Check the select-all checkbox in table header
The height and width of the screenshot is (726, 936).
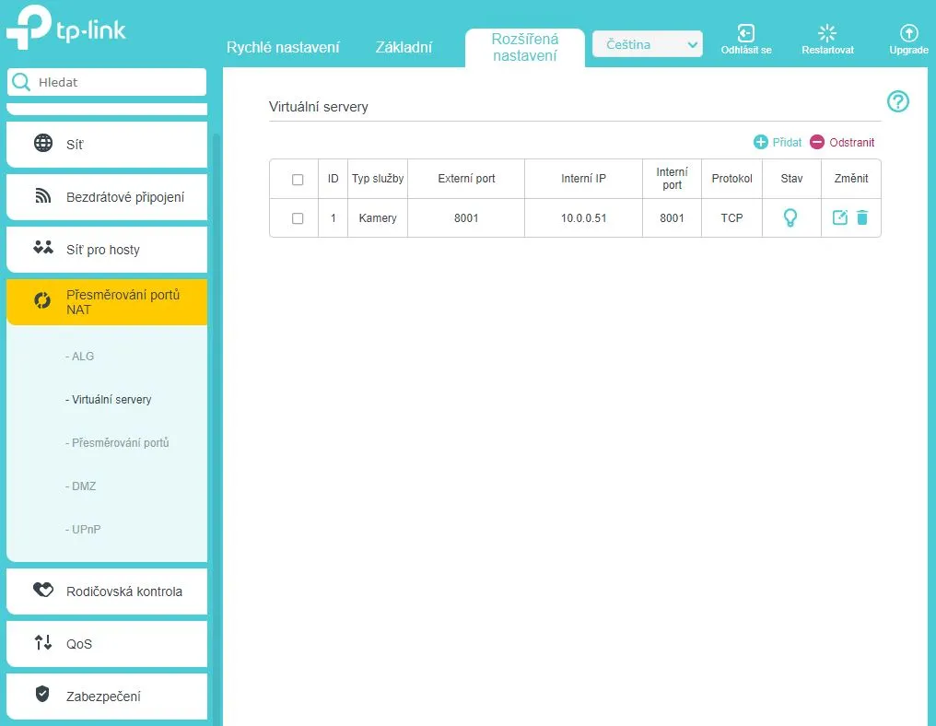pos(298,180)
